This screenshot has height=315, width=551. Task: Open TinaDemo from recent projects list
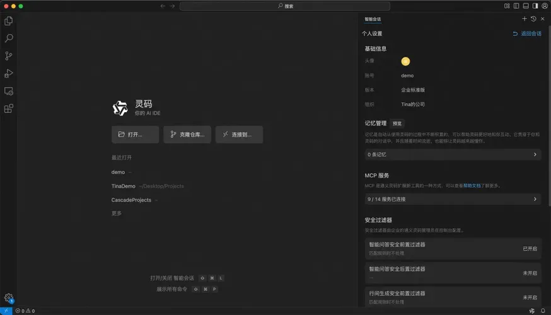click(x=124, y=186)
